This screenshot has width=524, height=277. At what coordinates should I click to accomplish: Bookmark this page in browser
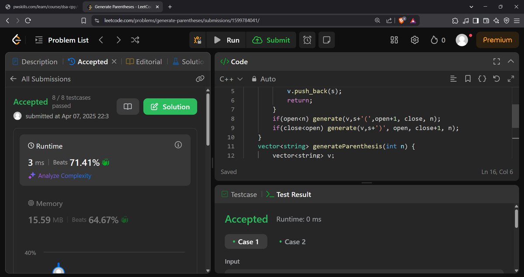click(x=84, y=21)
